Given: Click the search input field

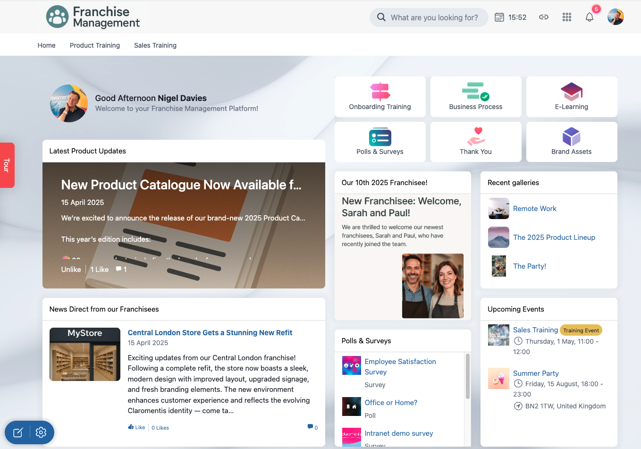Looking at the screenshot, I should 434,17.
